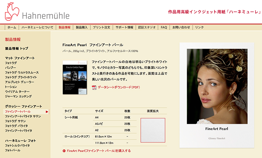Click the グロッシー ファインアート section heading
262x158 pixels.
[x=23, y=107]
